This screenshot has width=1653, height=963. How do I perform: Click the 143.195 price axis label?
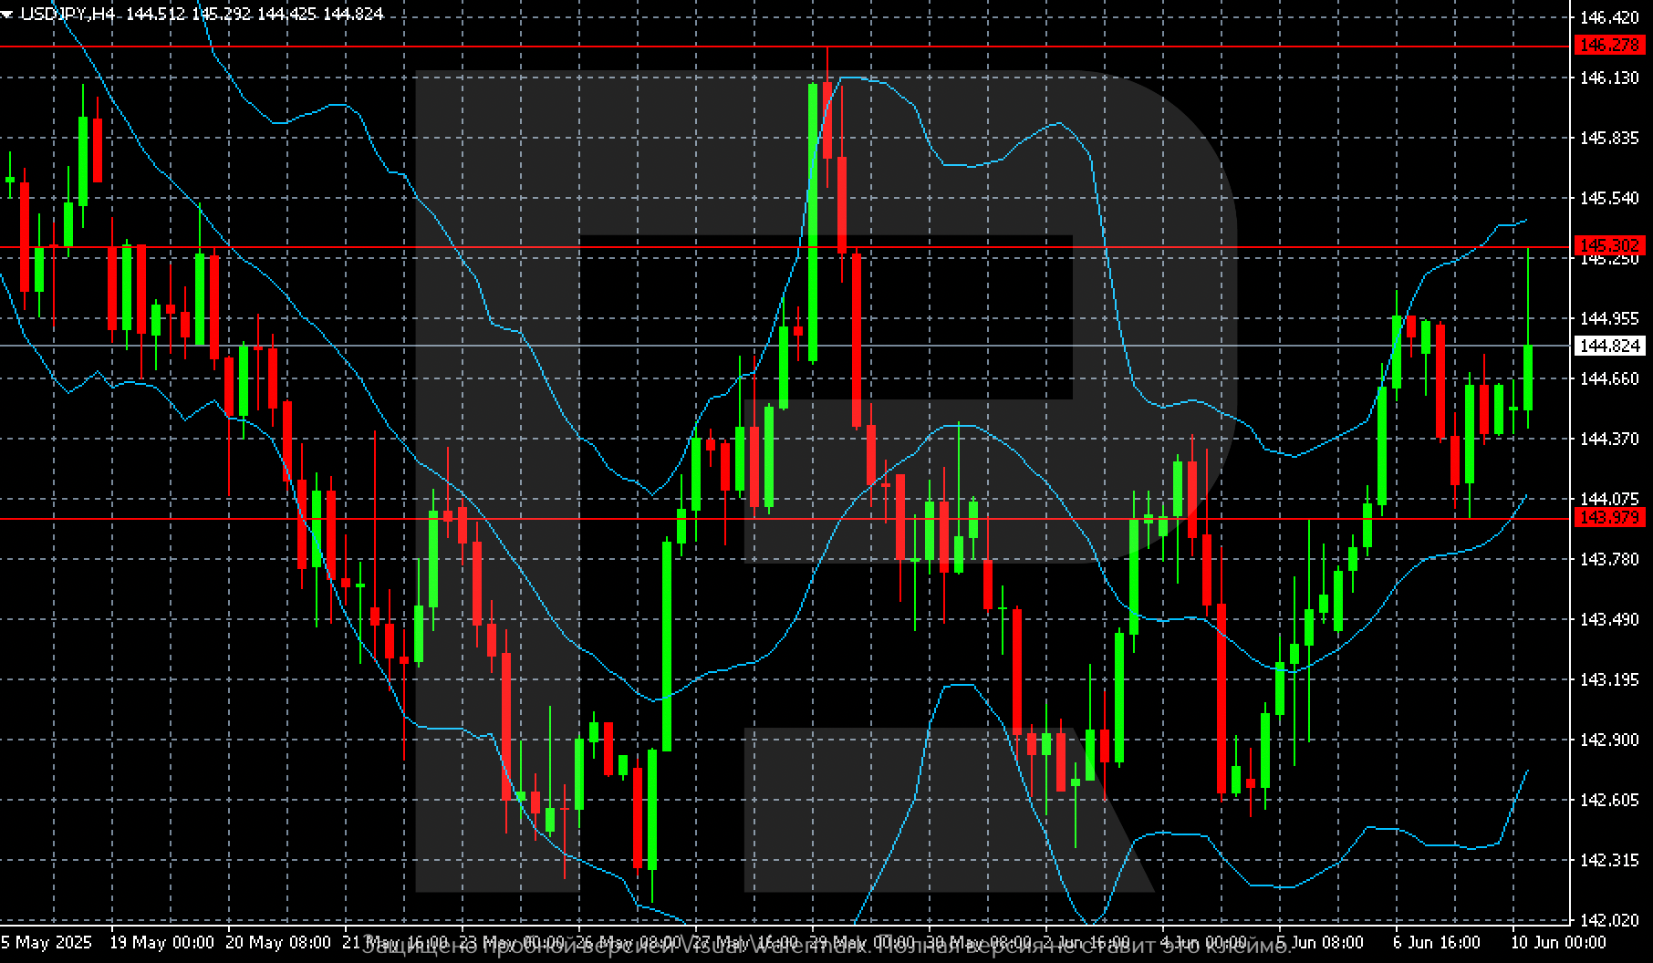(1609, 679)
